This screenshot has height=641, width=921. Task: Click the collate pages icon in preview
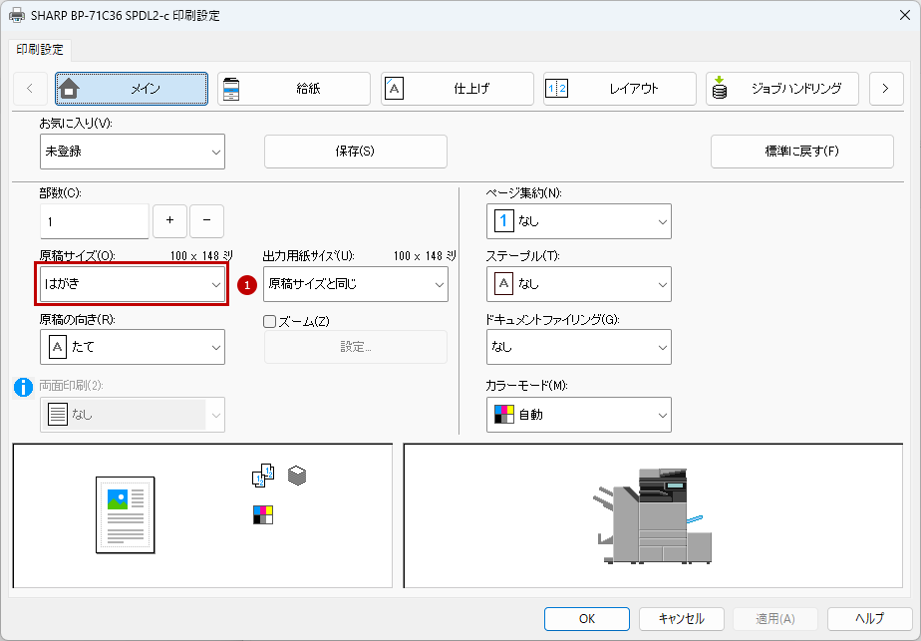click(262, 477)
